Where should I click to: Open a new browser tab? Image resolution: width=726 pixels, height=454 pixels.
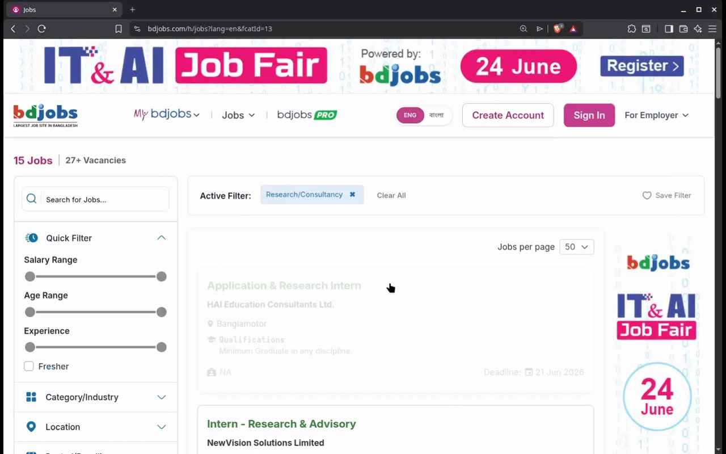click(x=132, y=10)
